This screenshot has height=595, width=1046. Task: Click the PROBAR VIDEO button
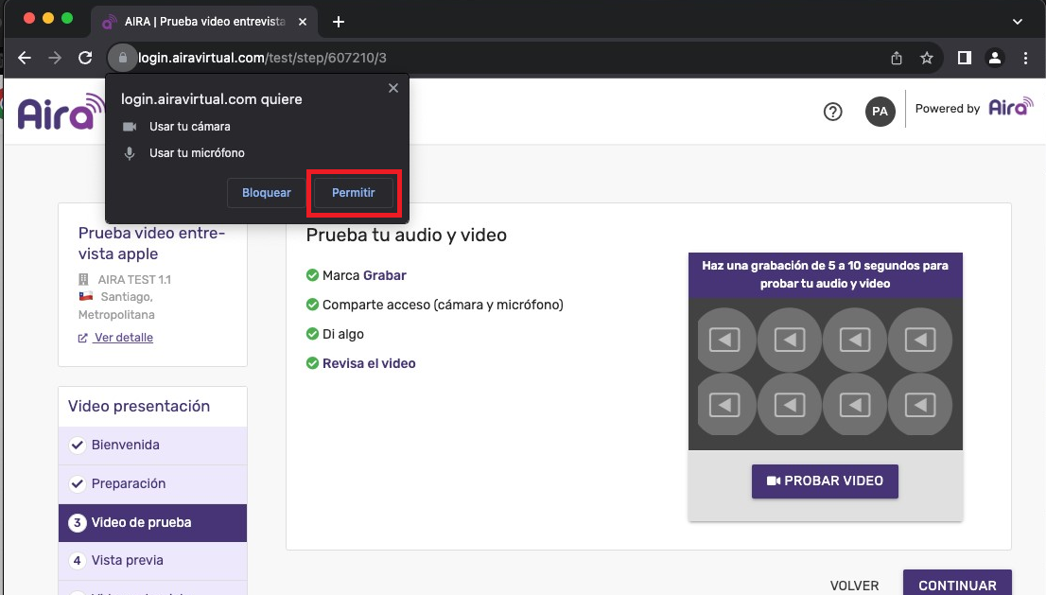click(826, 481)
